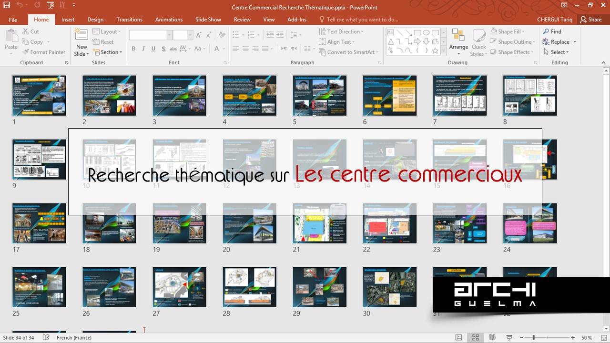Select slide 27 thumbnail
The height and width of the screenshot is (343, 610).
179,287
